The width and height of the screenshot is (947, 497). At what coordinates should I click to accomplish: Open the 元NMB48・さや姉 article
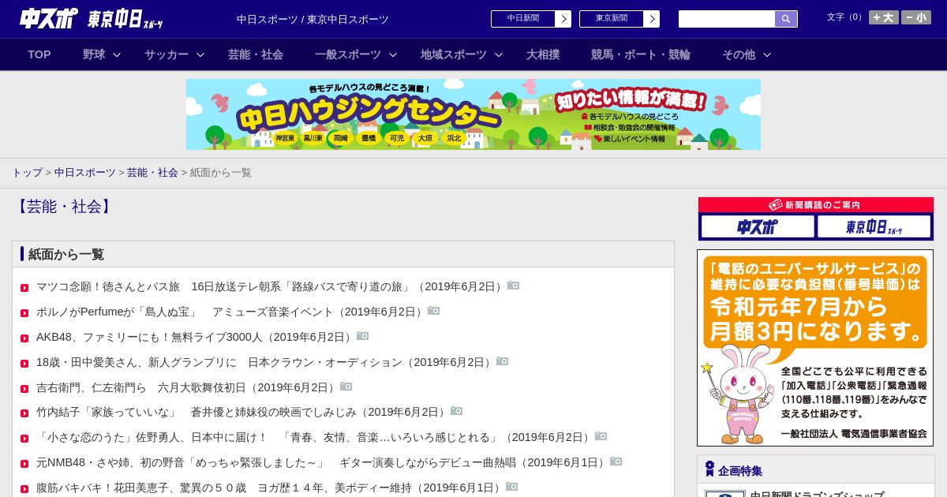click(322, 462)
